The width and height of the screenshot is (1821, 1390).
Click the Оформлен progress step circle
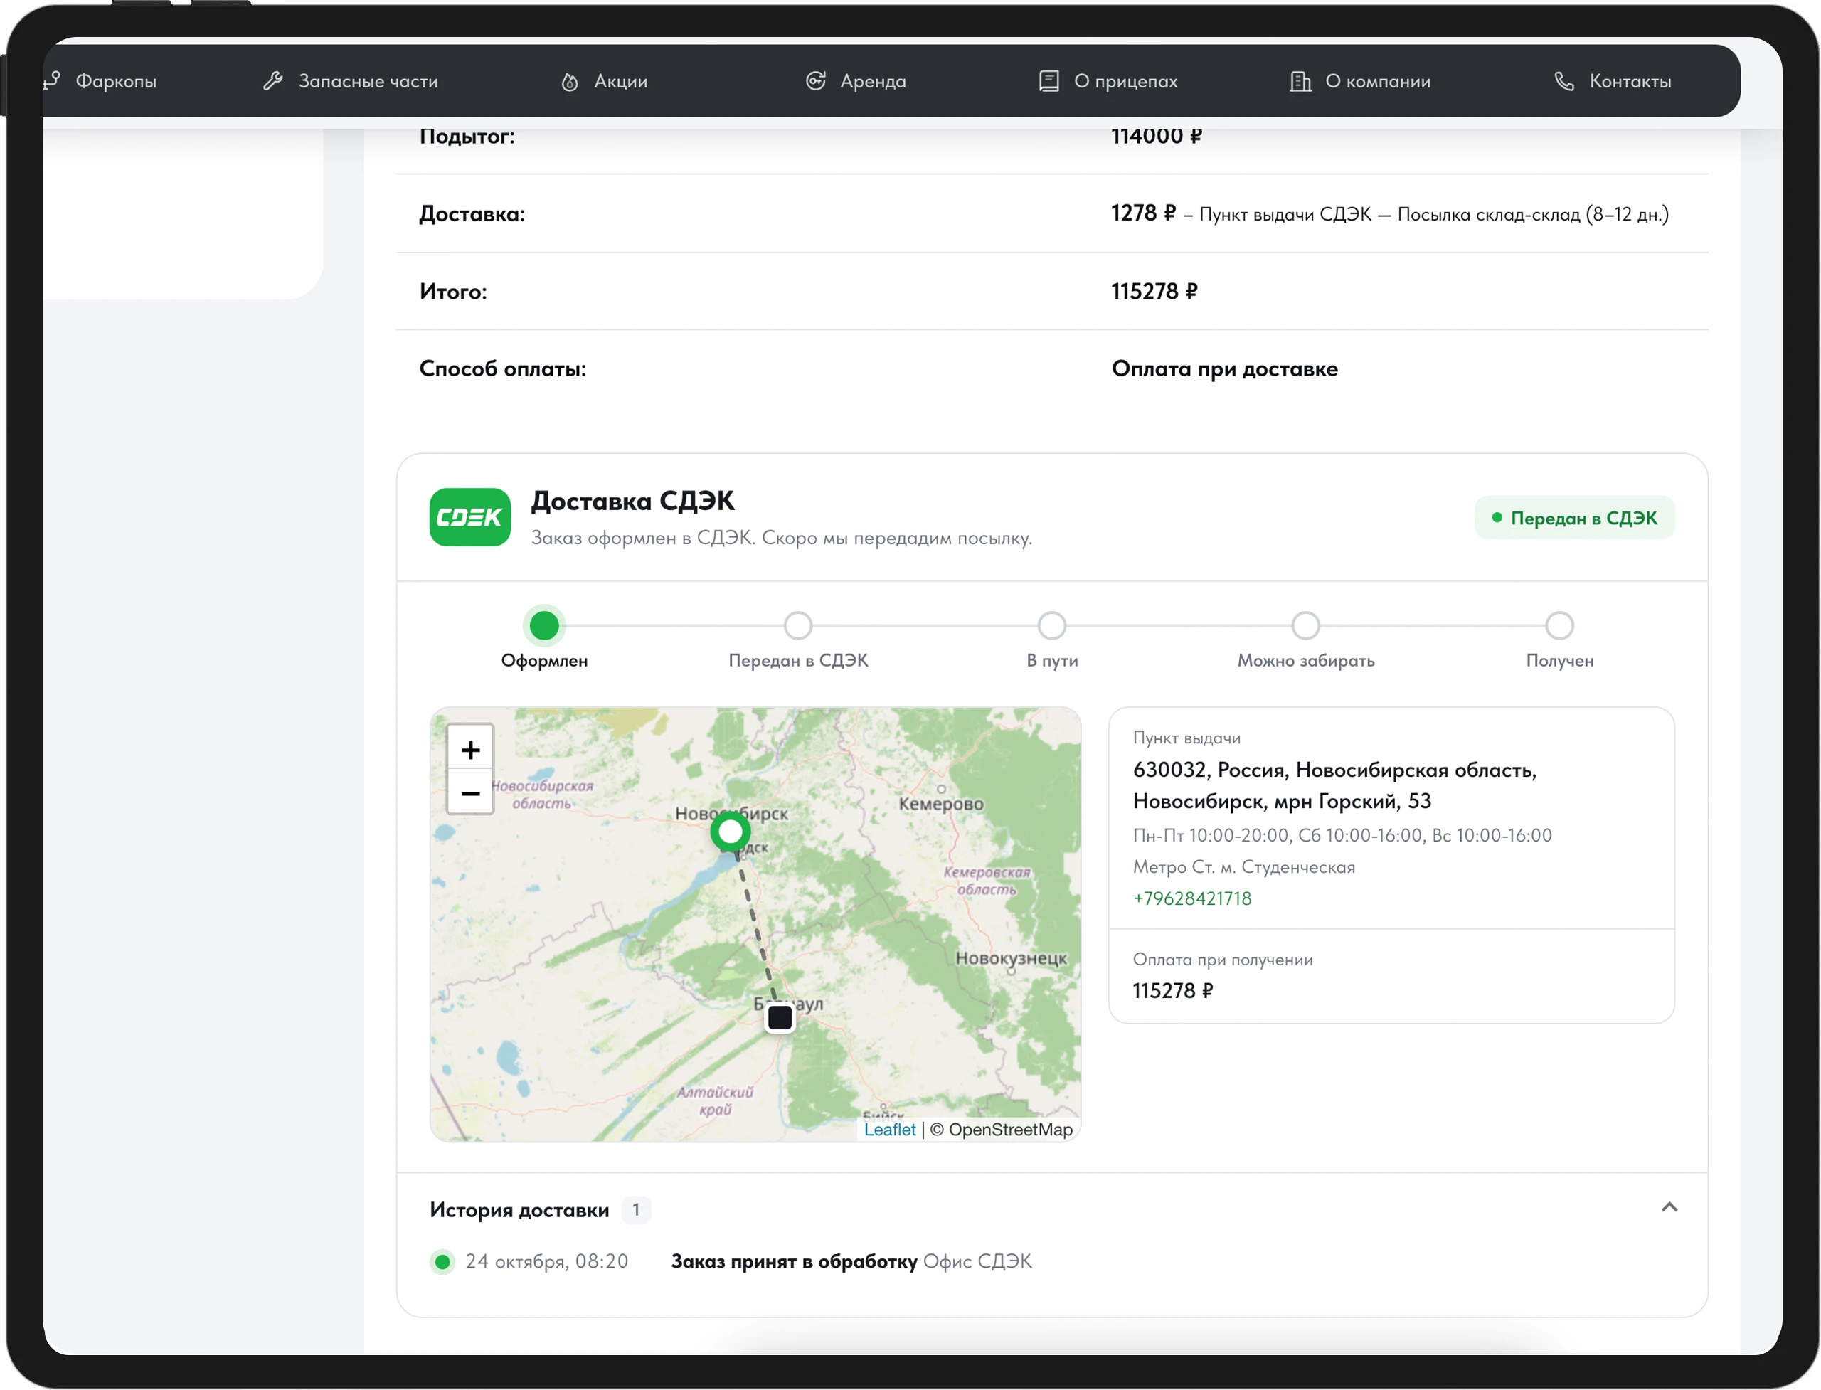544,625
